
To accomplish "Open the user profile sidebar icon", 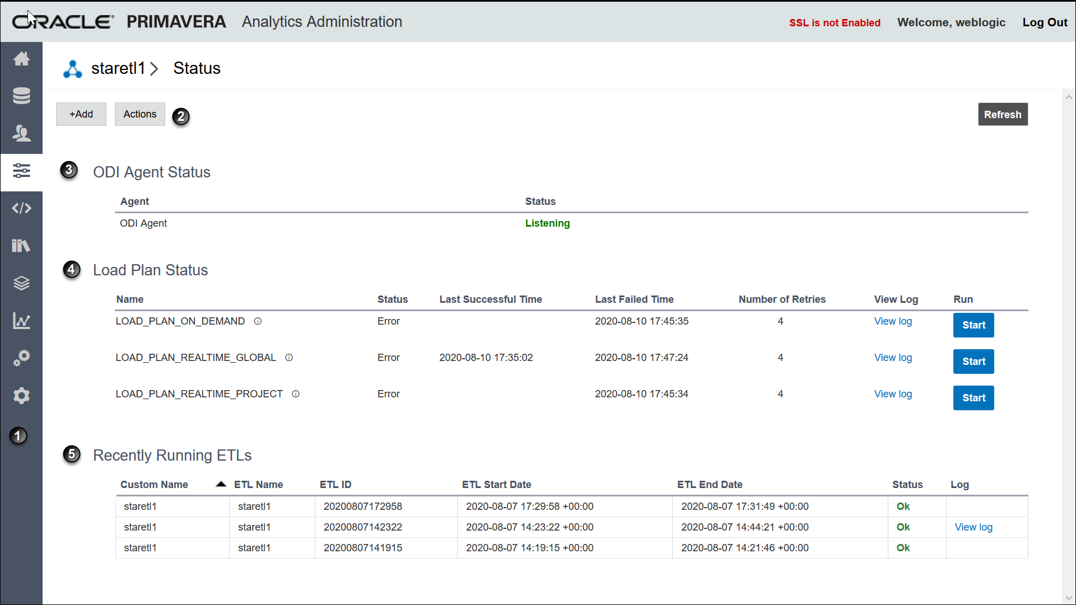I will (21, 133).
